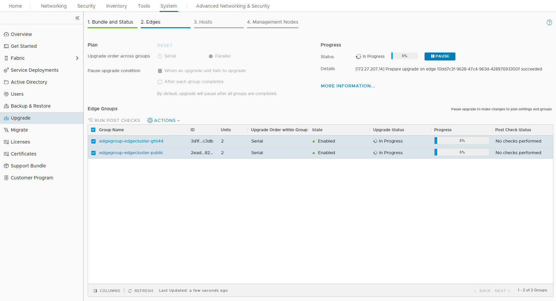
Task: Click the overall 5% progress bar
Action: (x=404, y=56)
